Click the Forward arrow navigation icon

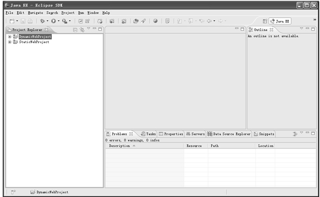(220, 21)
